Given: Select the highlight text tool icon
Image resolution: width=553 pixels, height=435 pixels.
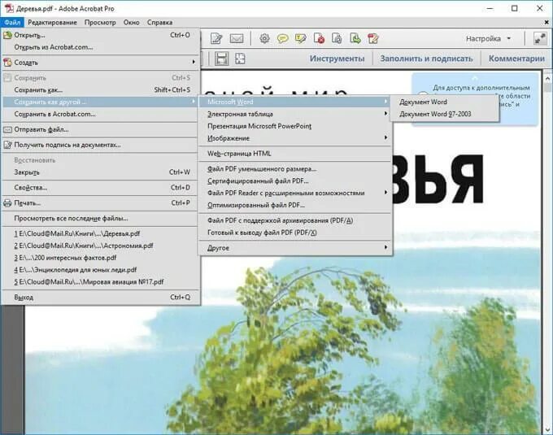Looking at the screenshot, I should click(x=301, y=38).
